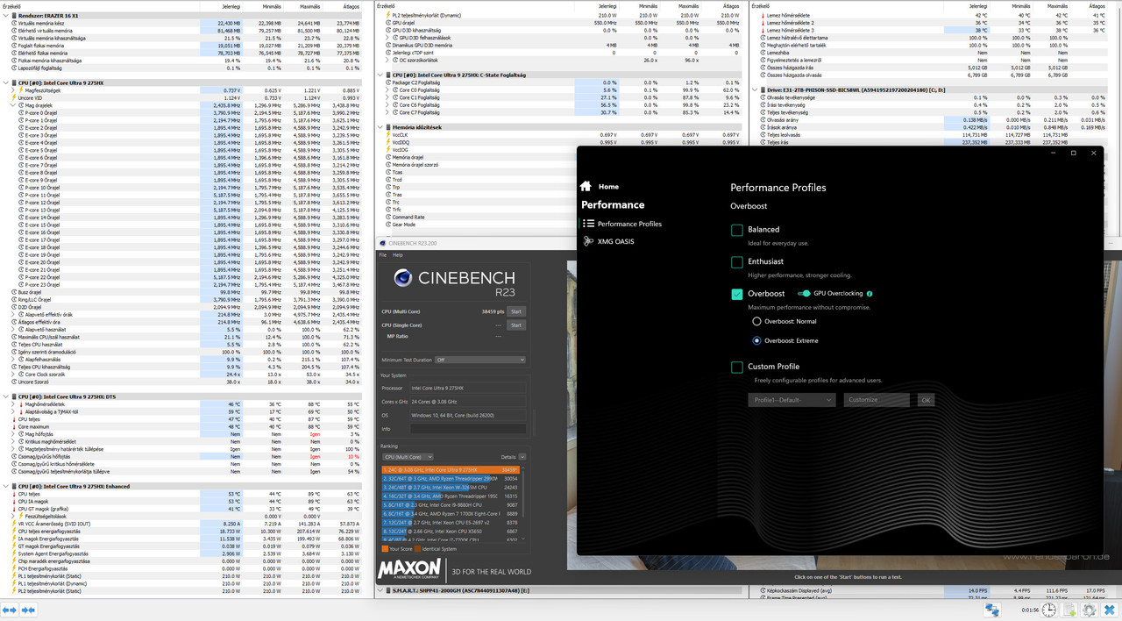
Task: Click the HWiNFO collapse left arrows icon
Action: [9, 609]
